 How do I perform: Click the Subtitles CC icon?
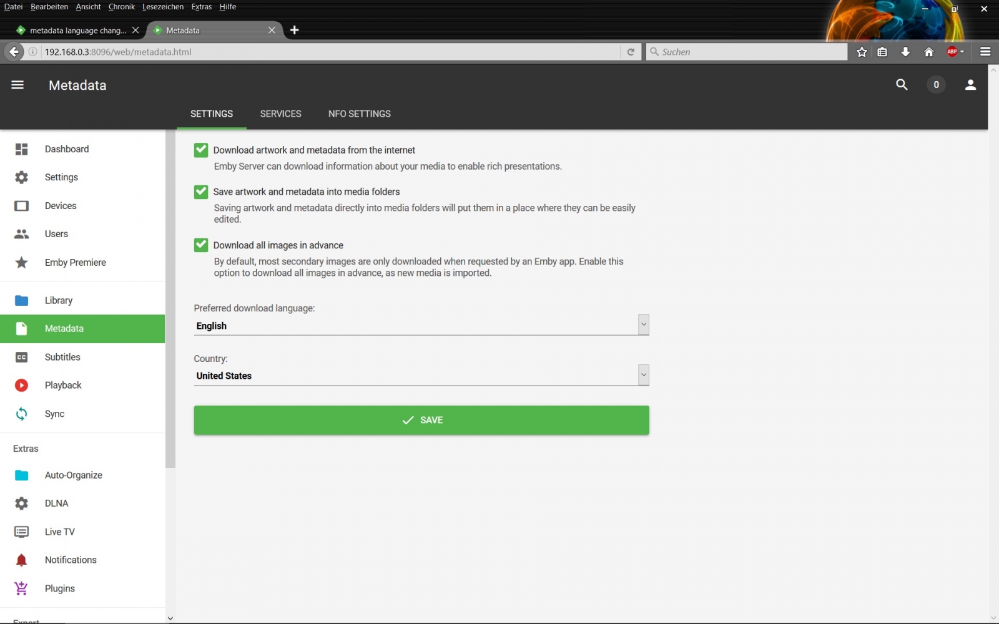pyautogui.click(x=21, y=358)
